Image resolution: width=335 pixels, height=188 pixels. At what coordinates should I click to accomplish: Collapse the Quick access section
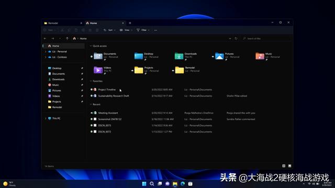pos(91,46)
